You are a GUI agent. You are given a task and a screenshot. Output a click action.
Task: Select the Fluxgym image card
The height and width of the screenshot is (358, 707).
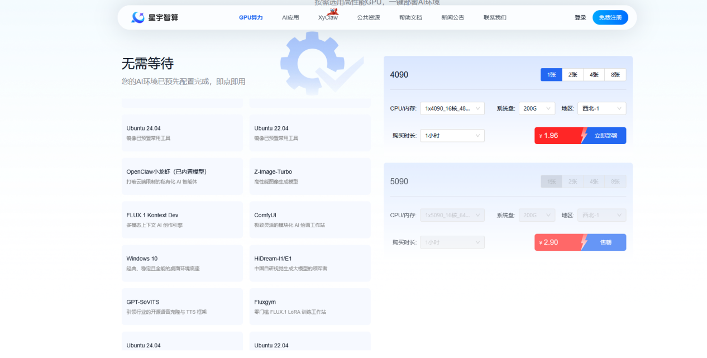click(x=310, y=307)
